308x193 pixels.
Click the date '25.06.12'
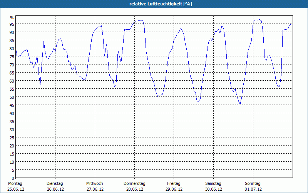pyautogui.click(x=16, y=190)
